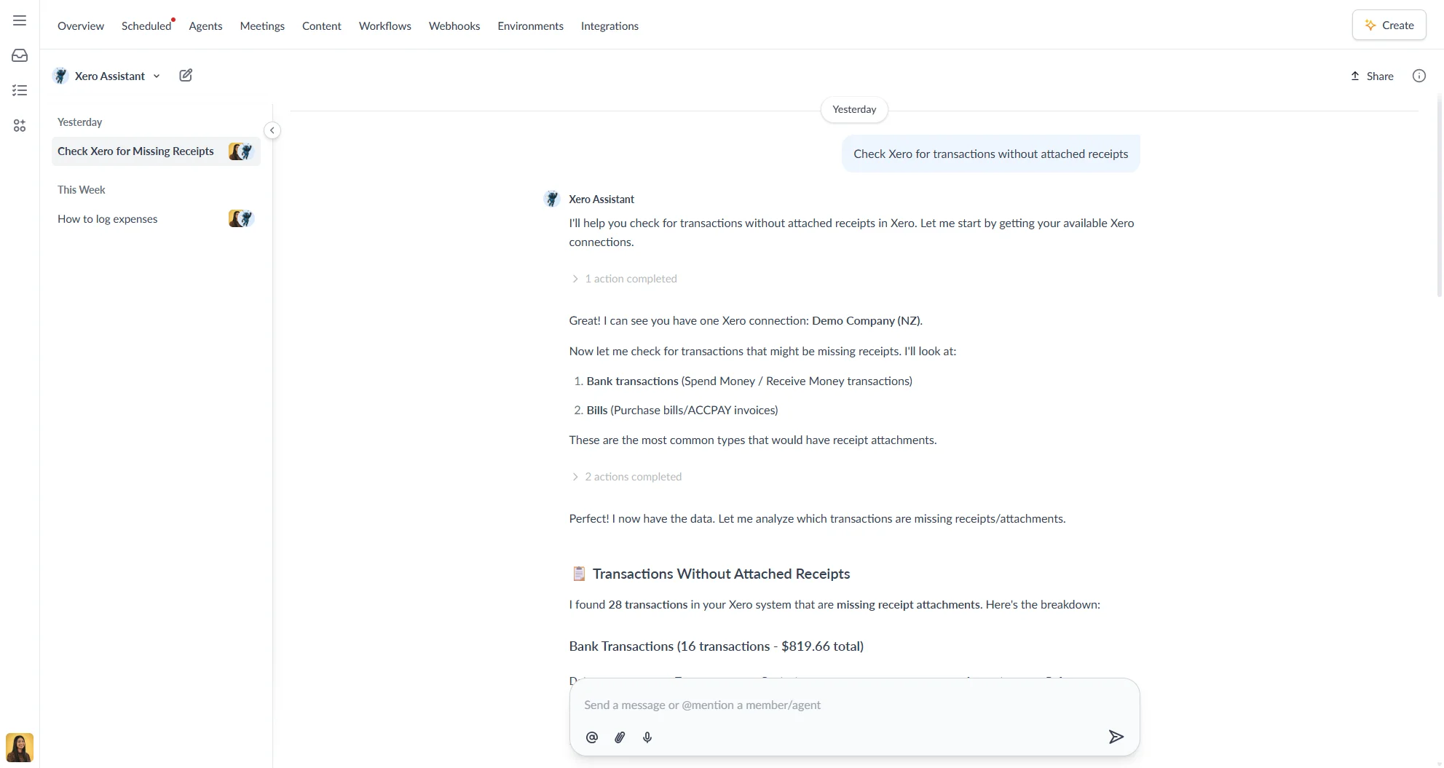Open the Xero Assistant dropdown
This screenshot has height=768, width=1444.
click(x=157, y=76)
